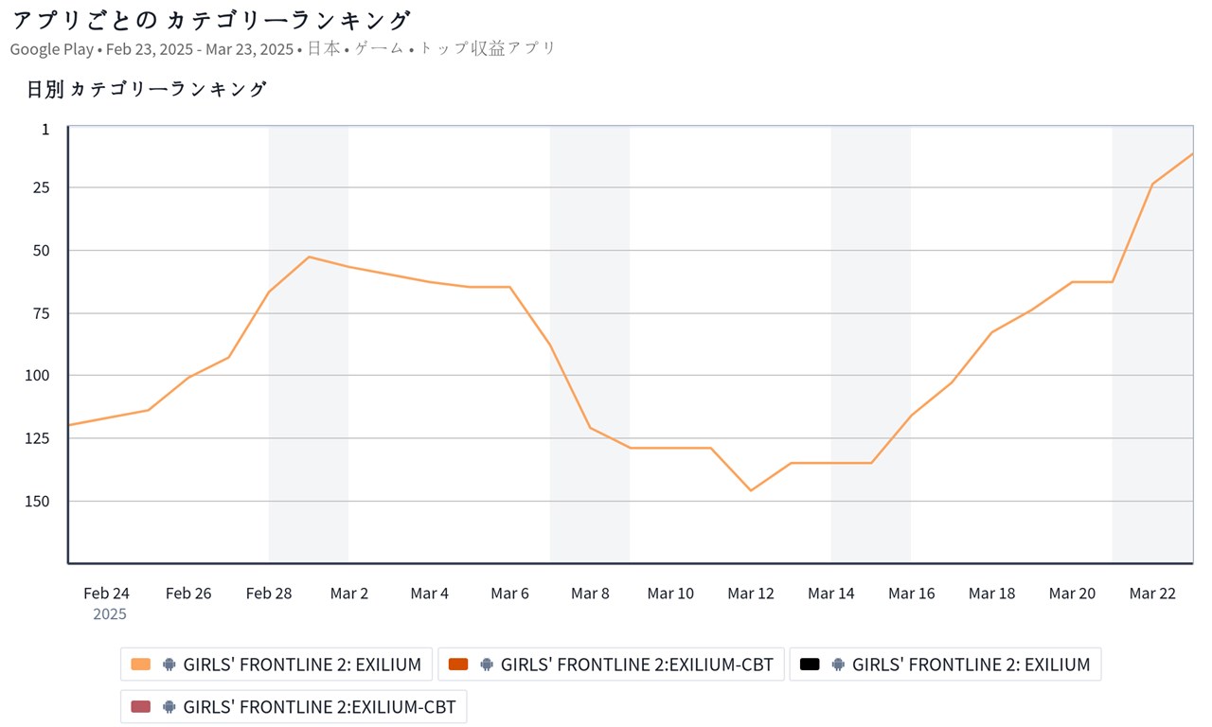This screenshot has width=1212, height=727.
Task: Click Android icon in black-swatch EXILIUM legend
Action: click(x=838, y=665)
